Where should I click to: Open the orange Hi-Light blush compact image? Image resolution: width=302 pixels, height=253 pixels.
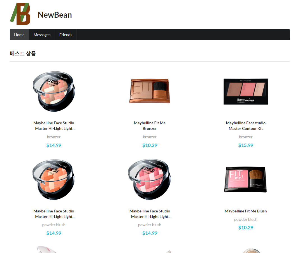[54, 179]
